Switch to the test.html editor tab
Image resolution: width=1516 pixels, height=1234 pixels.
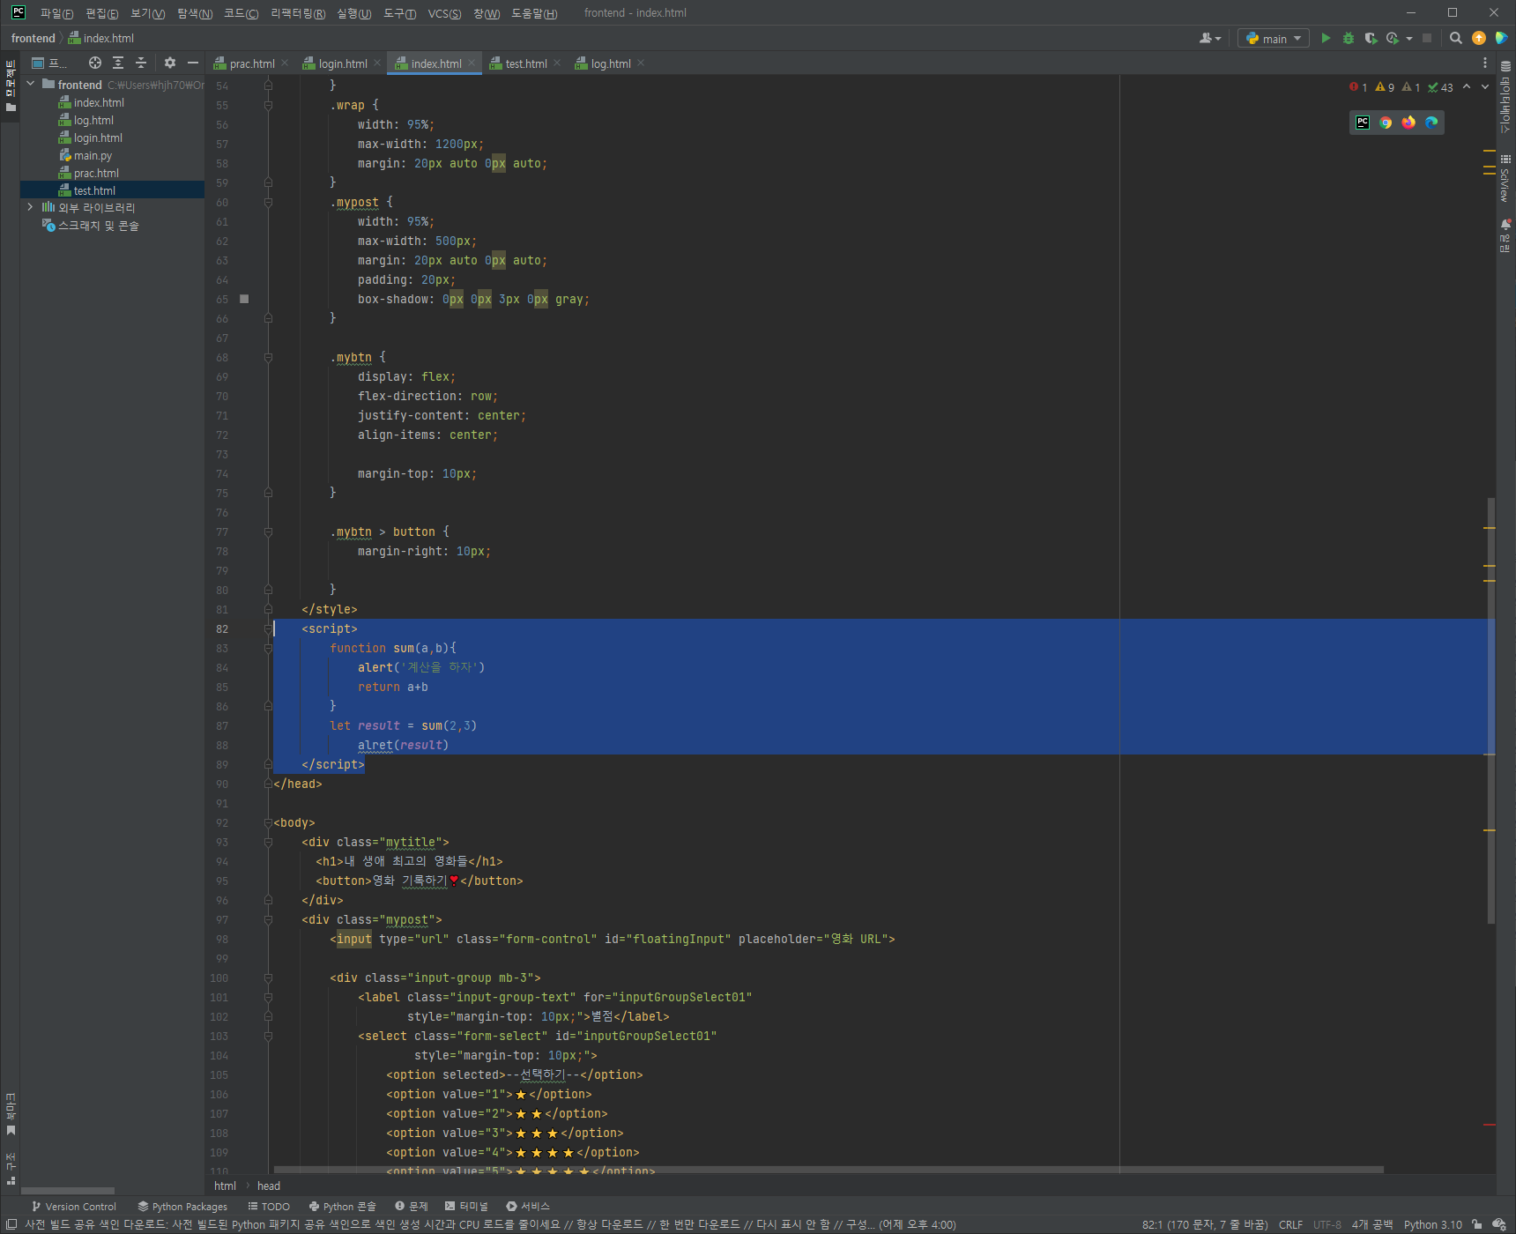coord(526,63)
